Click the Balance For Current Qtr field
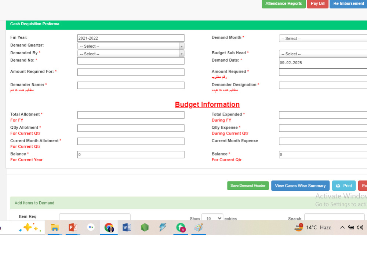 (x=323, y=154)
